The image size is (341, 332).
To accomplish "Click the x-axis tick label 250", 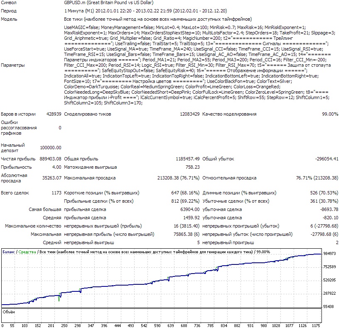I will (64, 326).
